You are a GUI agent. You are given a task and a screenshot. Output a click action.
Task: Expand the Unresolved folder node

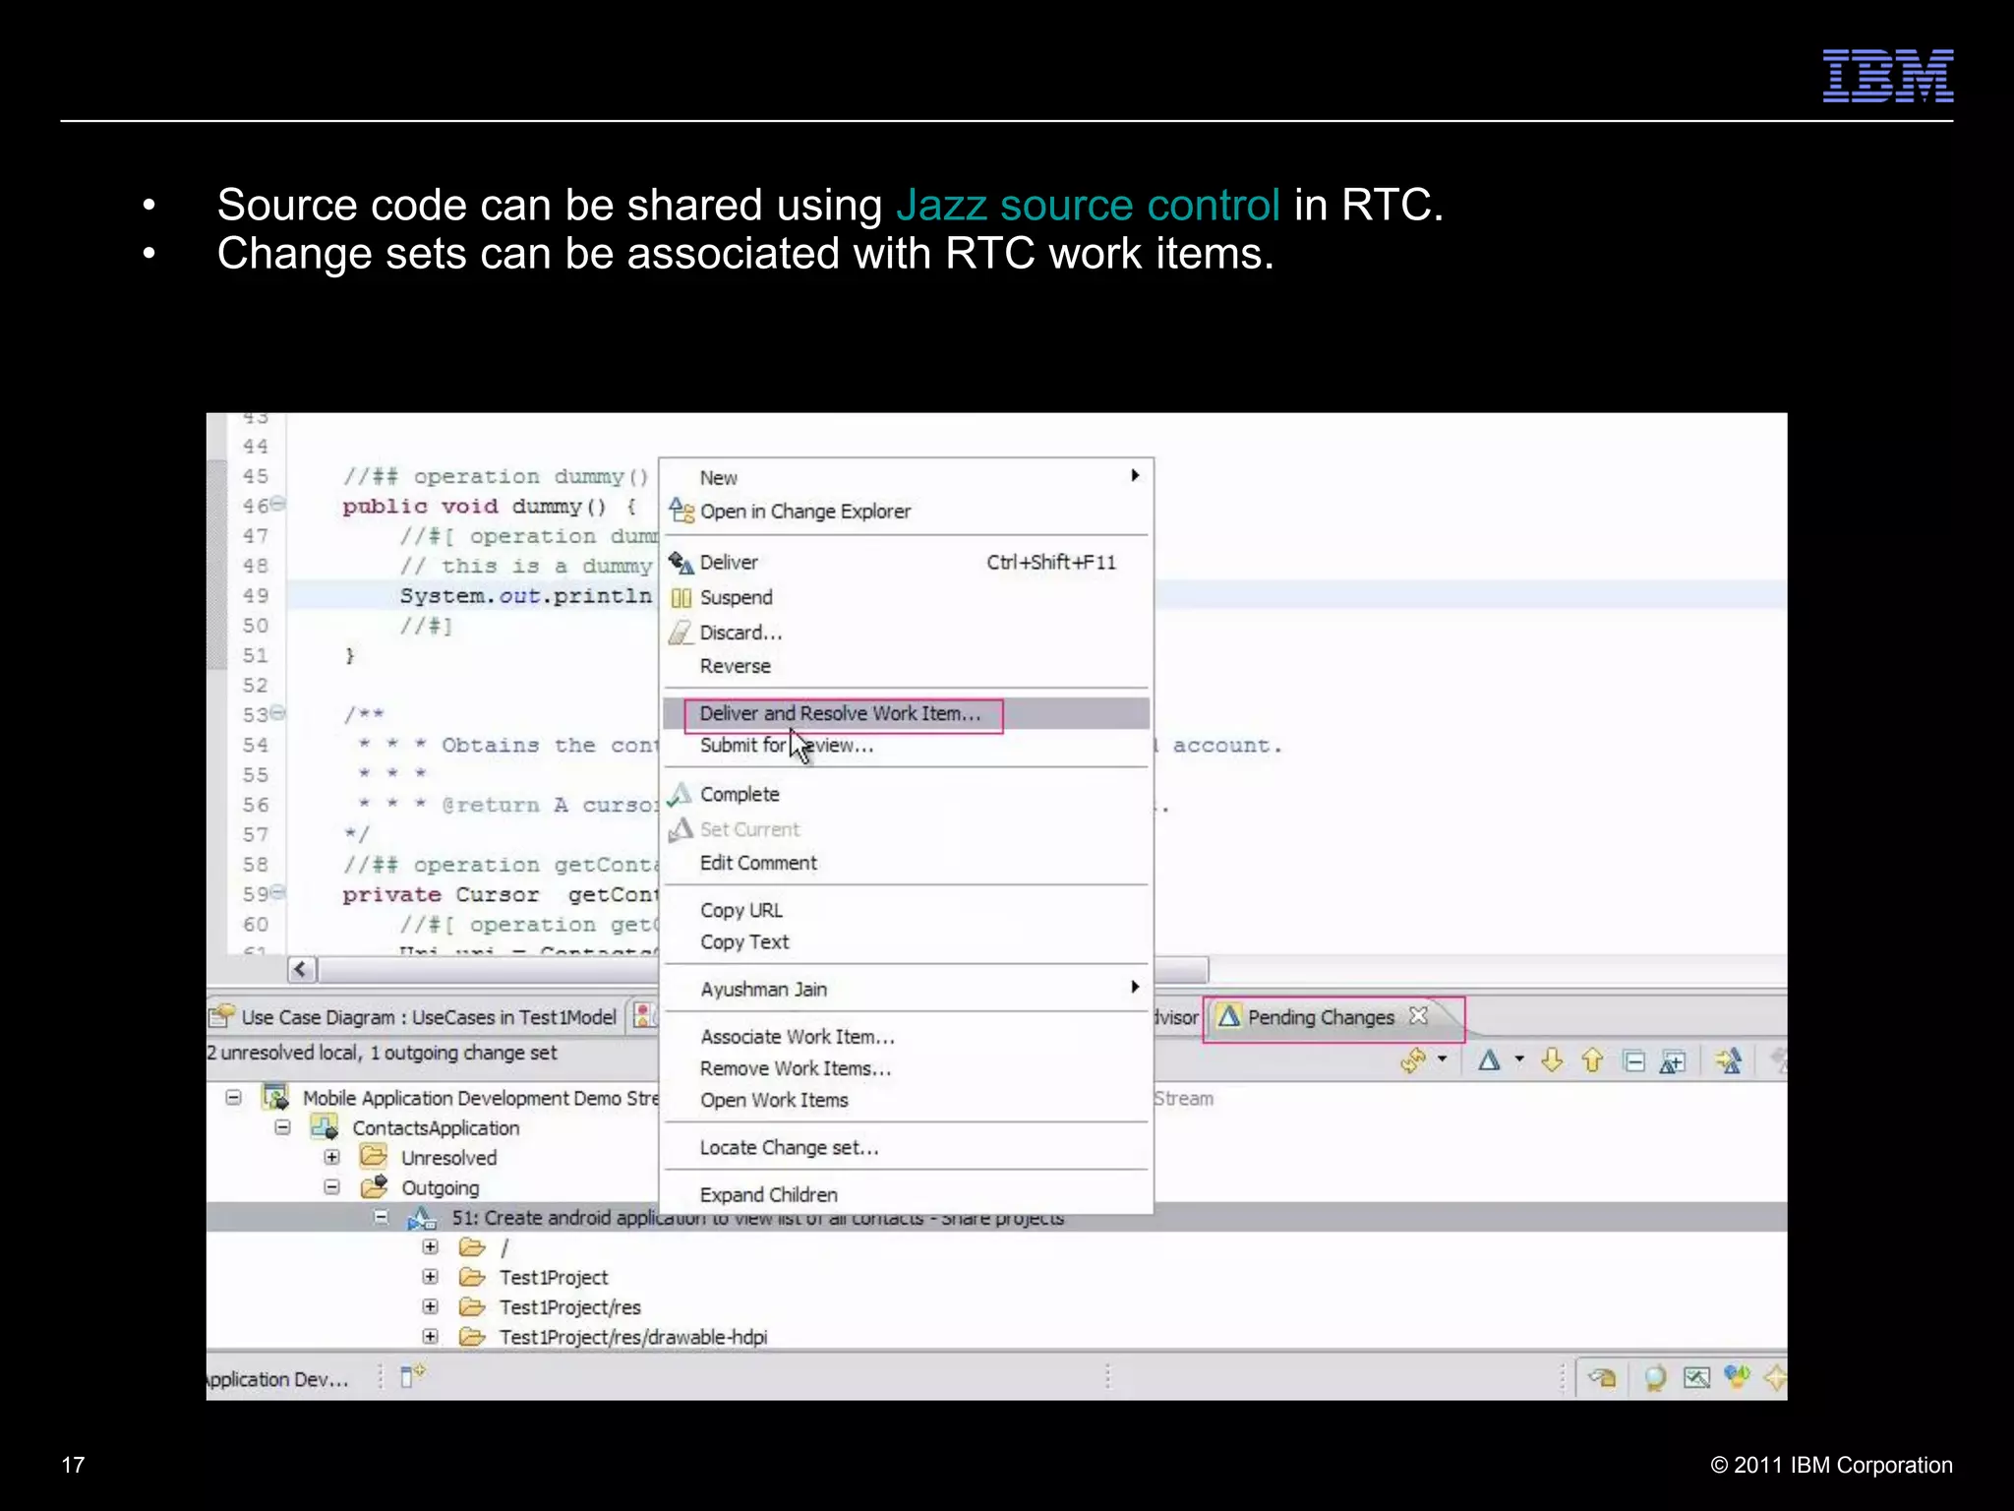point(332,1157)
